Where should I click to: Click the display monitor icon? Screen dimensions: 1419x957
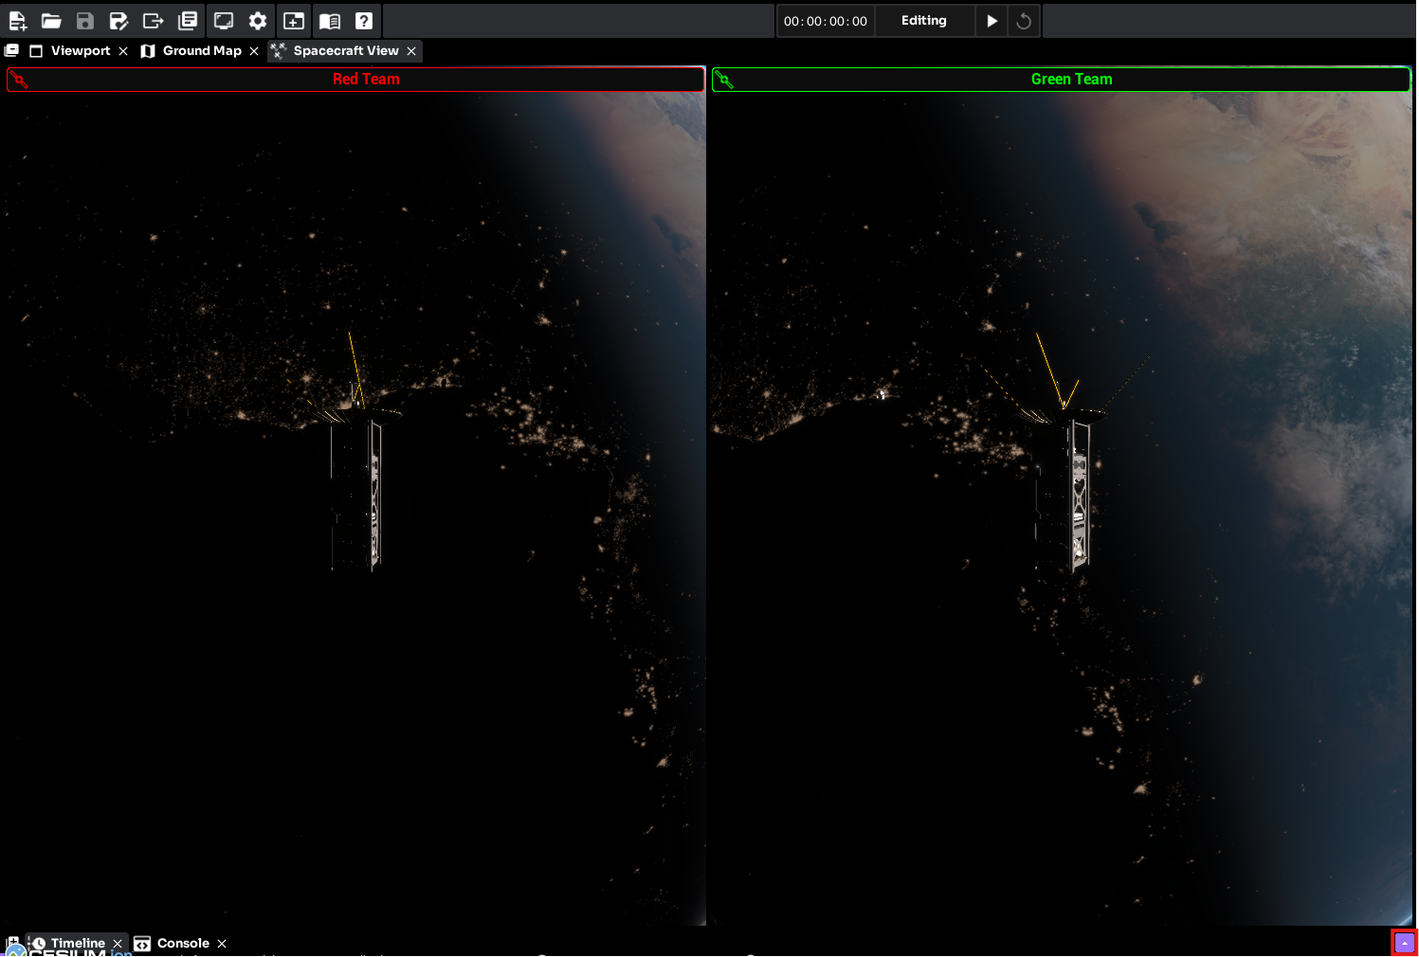(224, 21)
